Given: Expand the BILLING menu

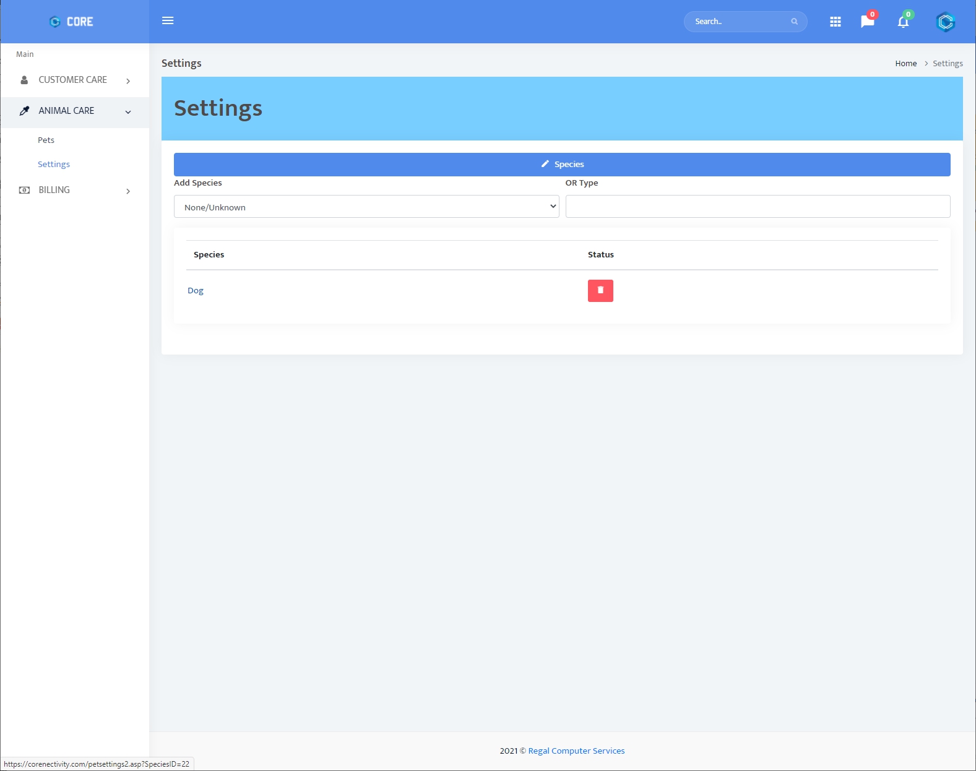Looking at the screenshot, I should (75, 191).
